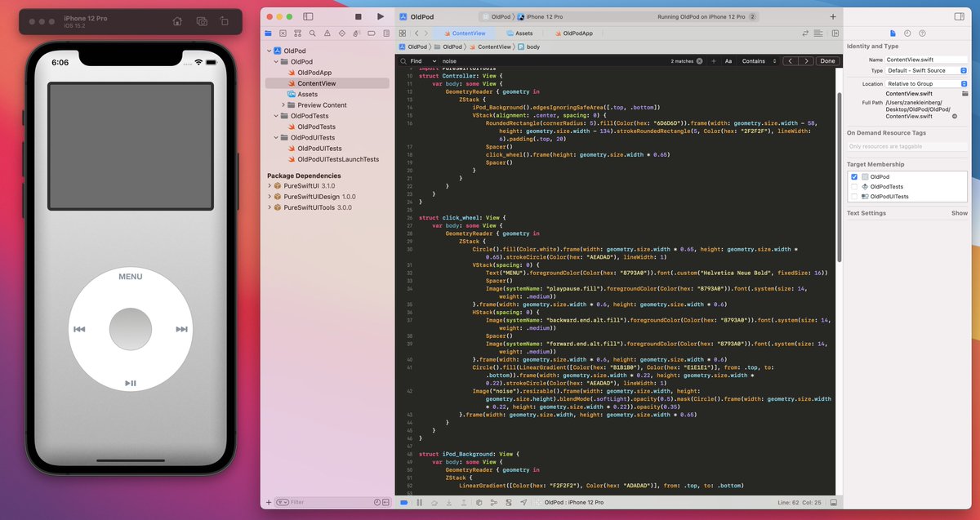The image size is (980, 520).
Task: Expand PureSwiftUI package dependency
Action: 269,186
